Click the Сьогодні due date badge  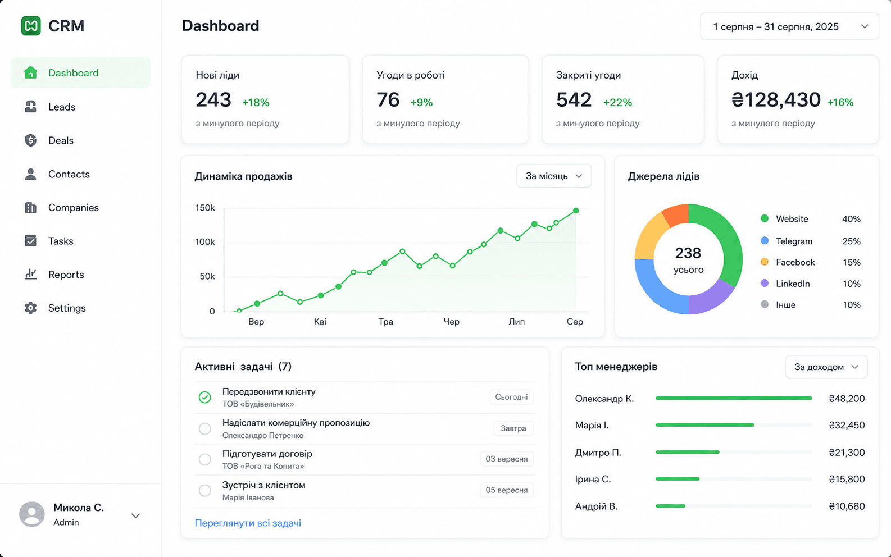[x=511, y=397]
